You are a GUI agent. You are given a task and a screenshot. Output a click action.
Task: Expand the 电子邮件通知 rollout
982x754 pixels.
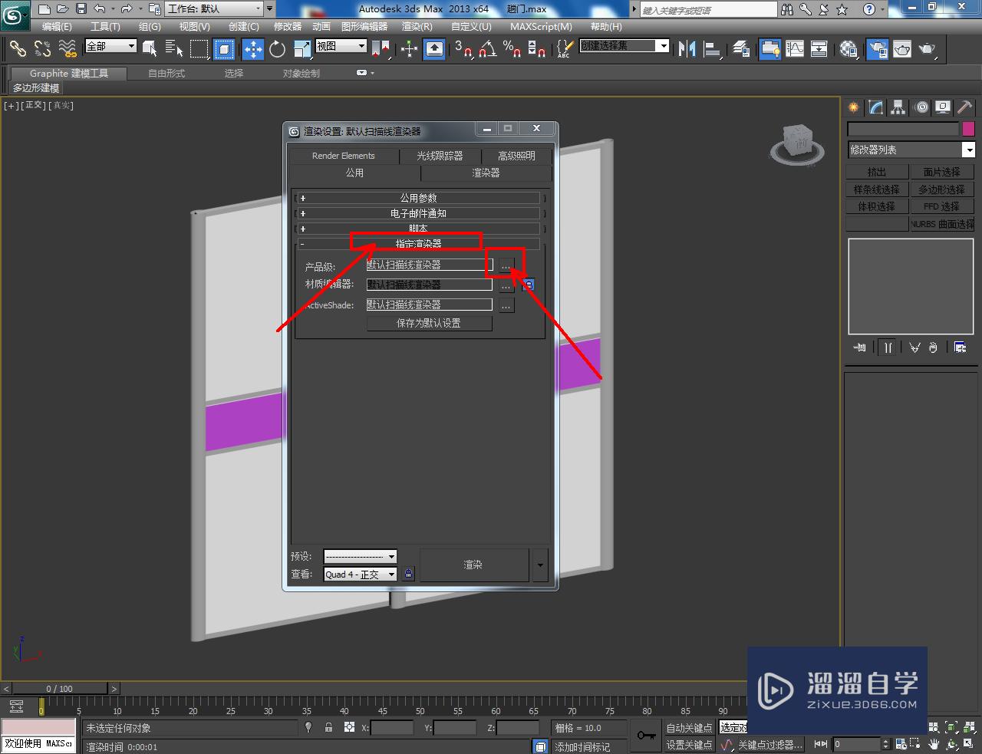click(418, 213)
